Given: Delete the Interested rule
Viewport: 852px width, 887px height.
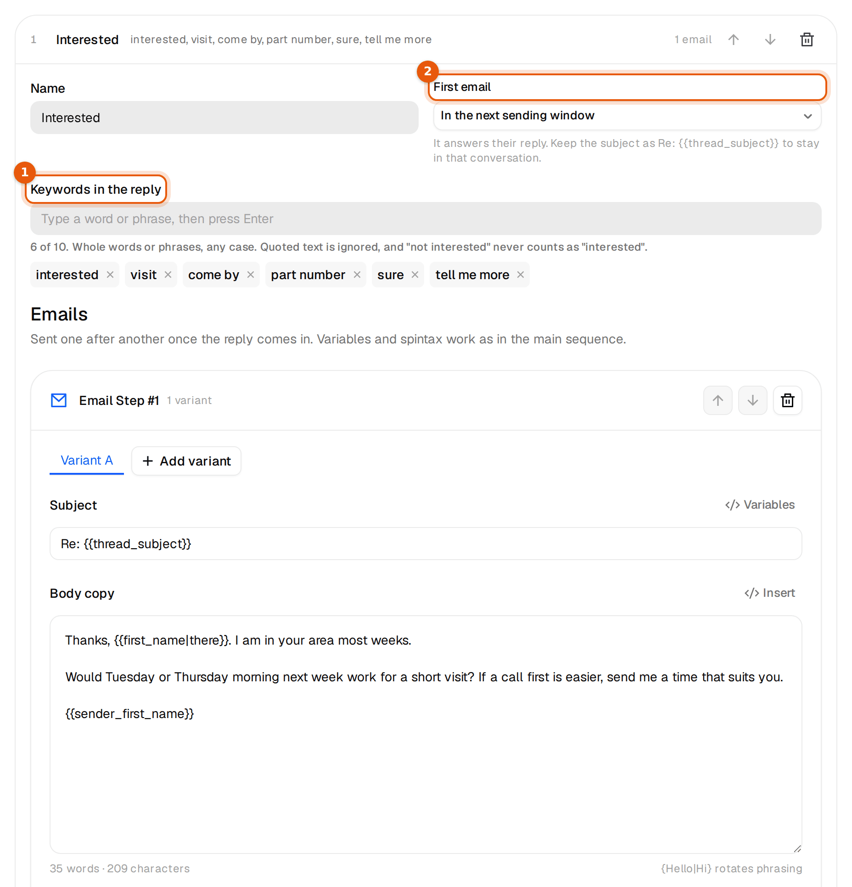Looking at the screenshot, I should click(807, 40).
